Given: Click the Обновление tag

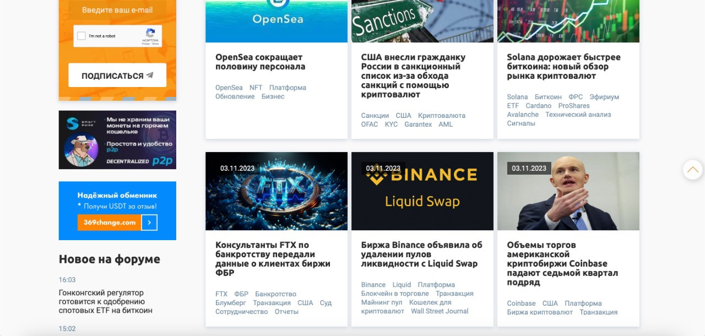Looking at the screenshot, I should pos(235,96).
